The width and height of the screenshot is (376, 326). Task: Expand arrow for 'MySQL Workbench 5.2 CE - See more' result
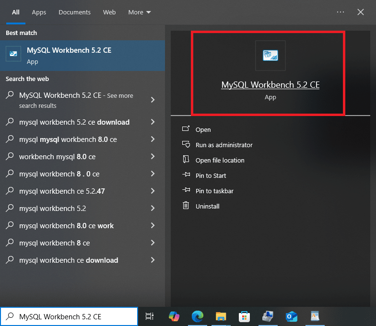click(x=153, y=100)
